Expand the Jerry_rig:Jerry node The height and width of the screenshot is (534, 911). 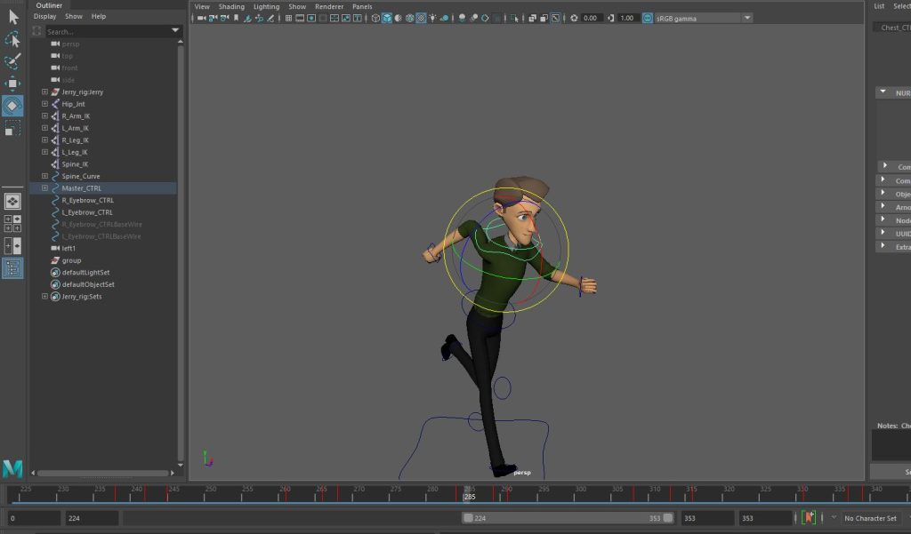[x=44, y=92]
